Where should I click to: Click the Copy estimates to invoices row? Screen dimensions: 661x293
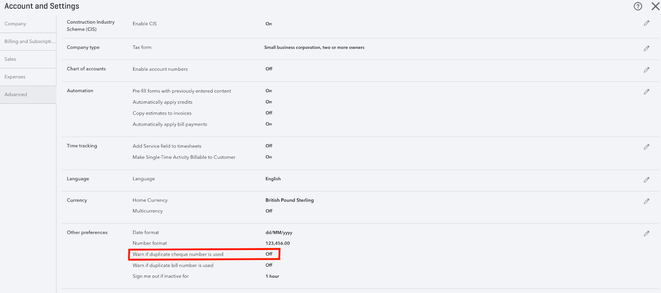click(162, 113)
